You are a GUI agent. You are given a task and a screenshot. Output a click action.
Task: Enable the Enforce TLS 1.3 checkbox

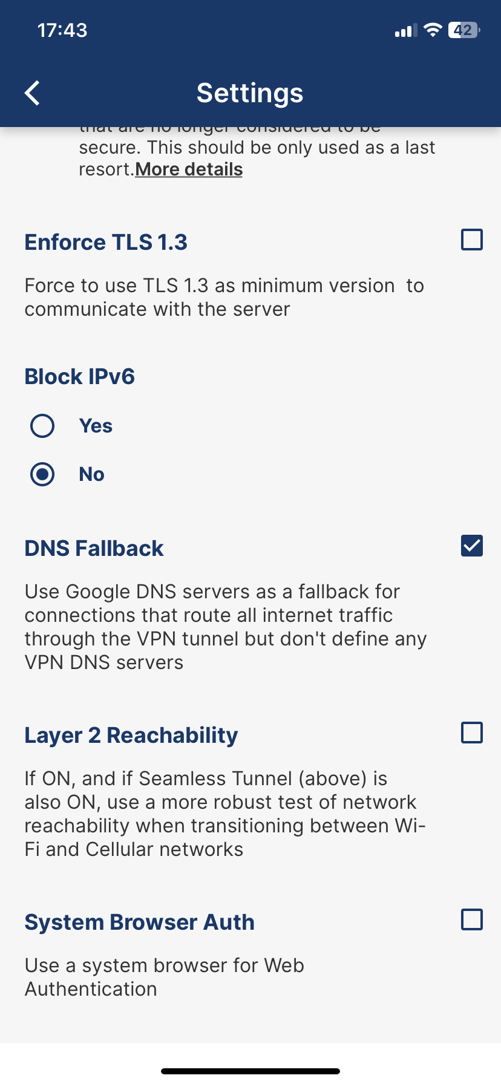471,240
